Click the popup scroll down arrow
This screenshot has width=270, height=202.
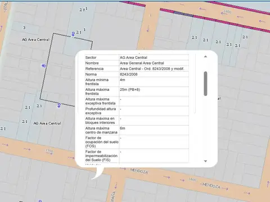(x=205, y=161)
